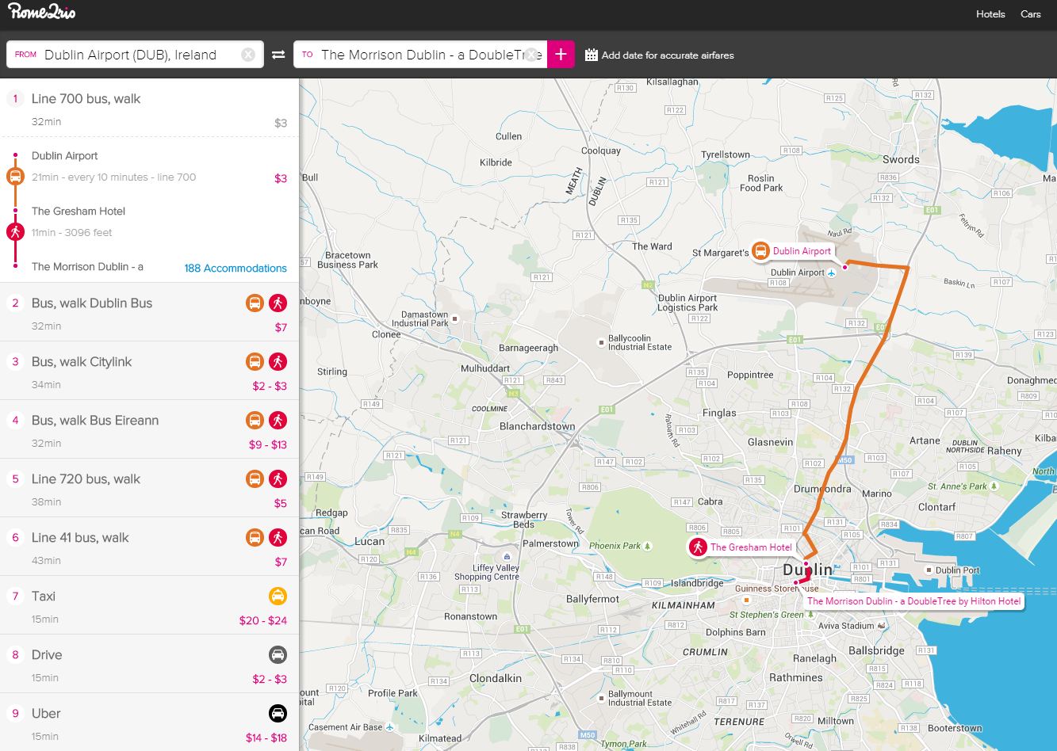Open the Hotels menu item

[990, 14]
